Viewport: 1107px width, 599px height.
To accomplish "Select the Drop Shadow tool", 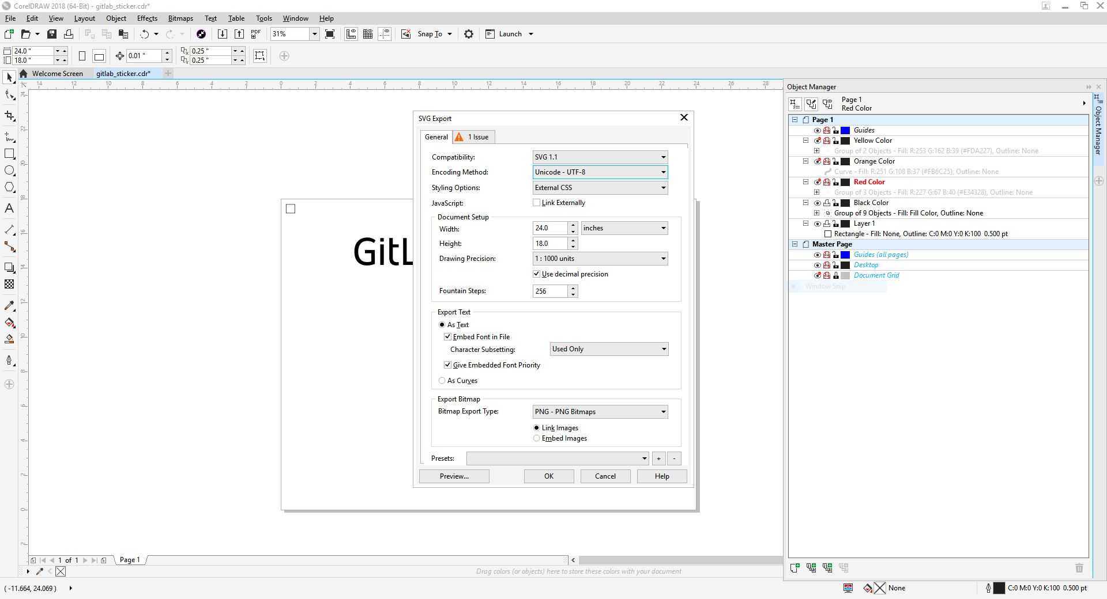I will pos(9,267).
